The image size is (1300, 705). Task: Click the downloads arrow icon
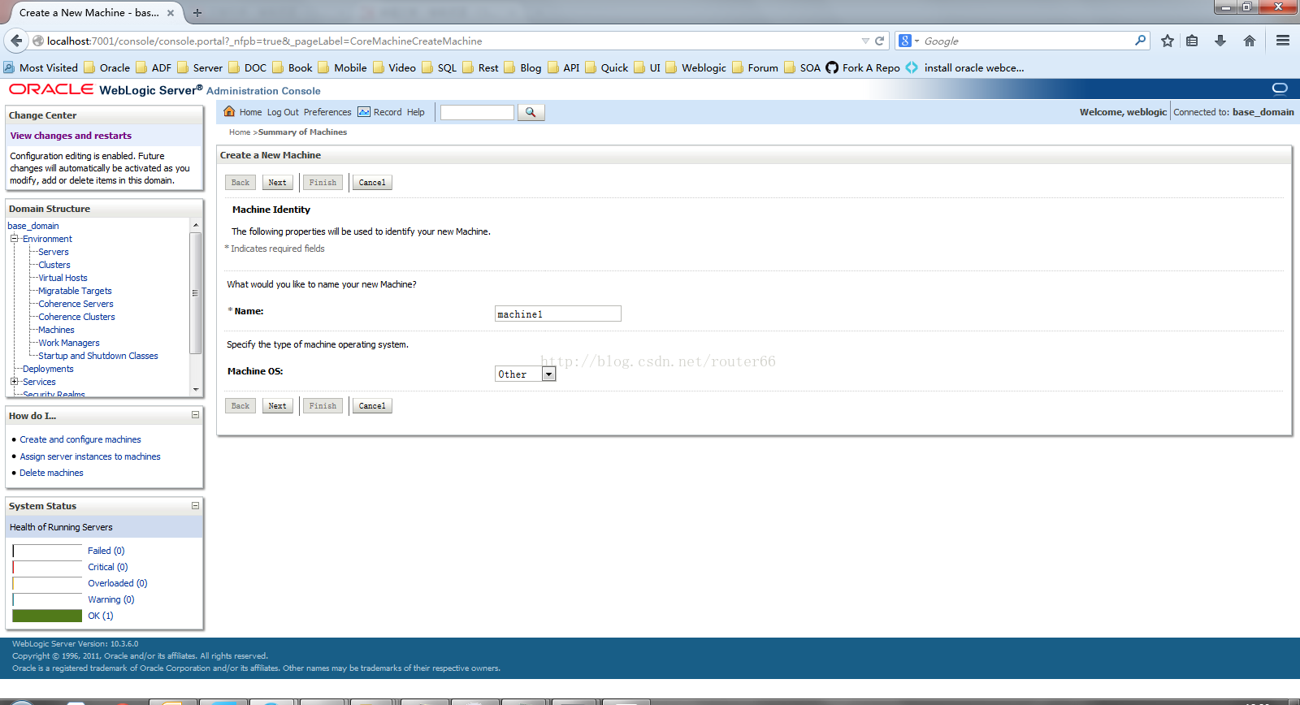(1220, 41)
